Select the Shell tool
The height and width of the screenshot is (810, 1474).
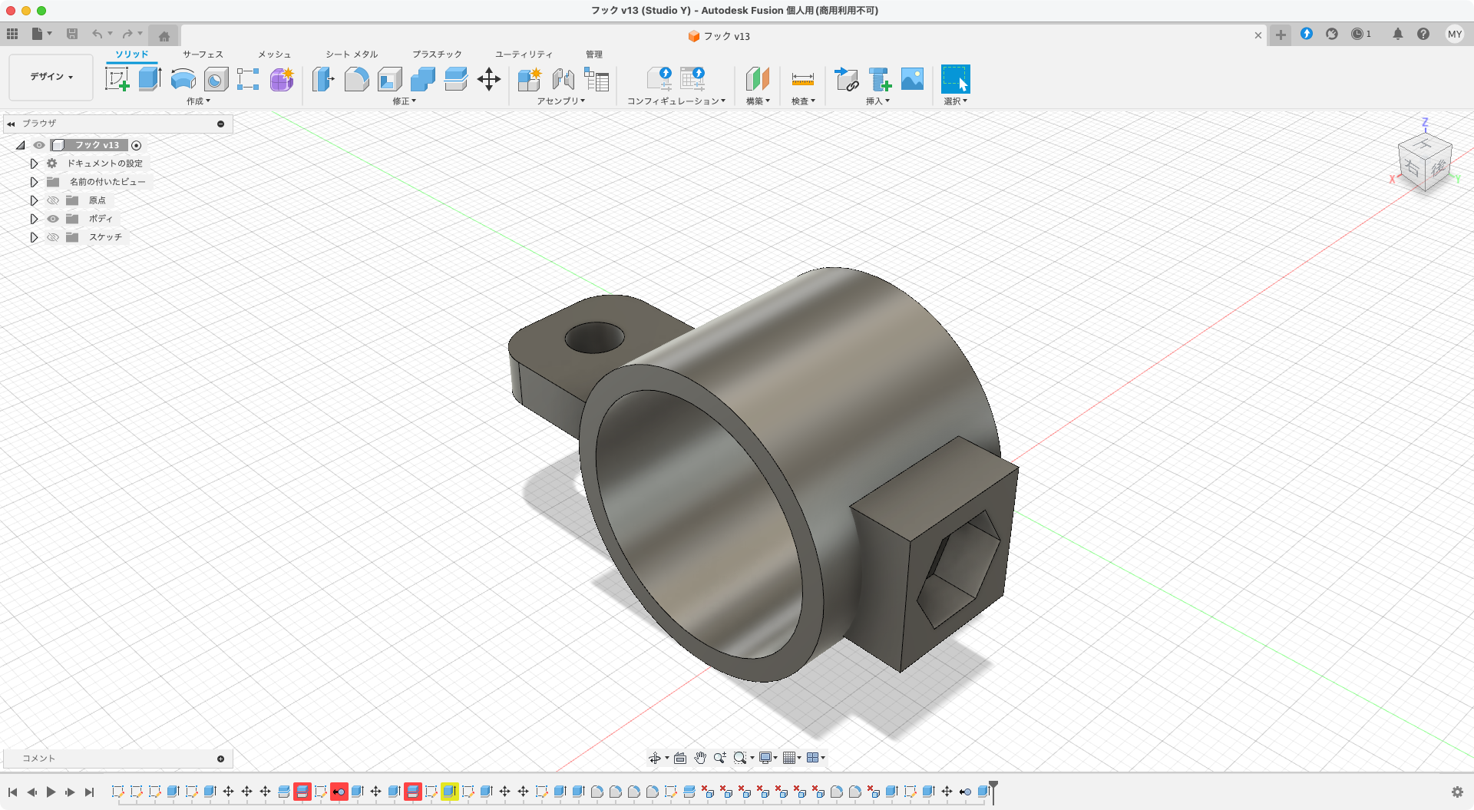coord(389,79)
